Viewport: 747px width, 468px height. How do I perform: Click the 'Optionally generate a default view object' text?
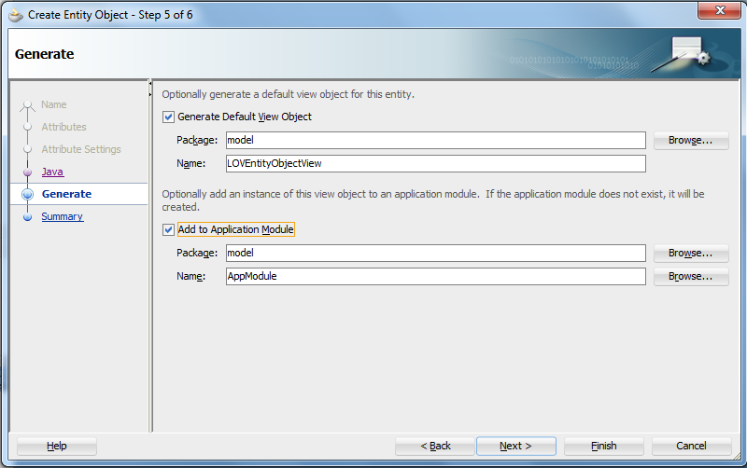(x=289, y=94)
